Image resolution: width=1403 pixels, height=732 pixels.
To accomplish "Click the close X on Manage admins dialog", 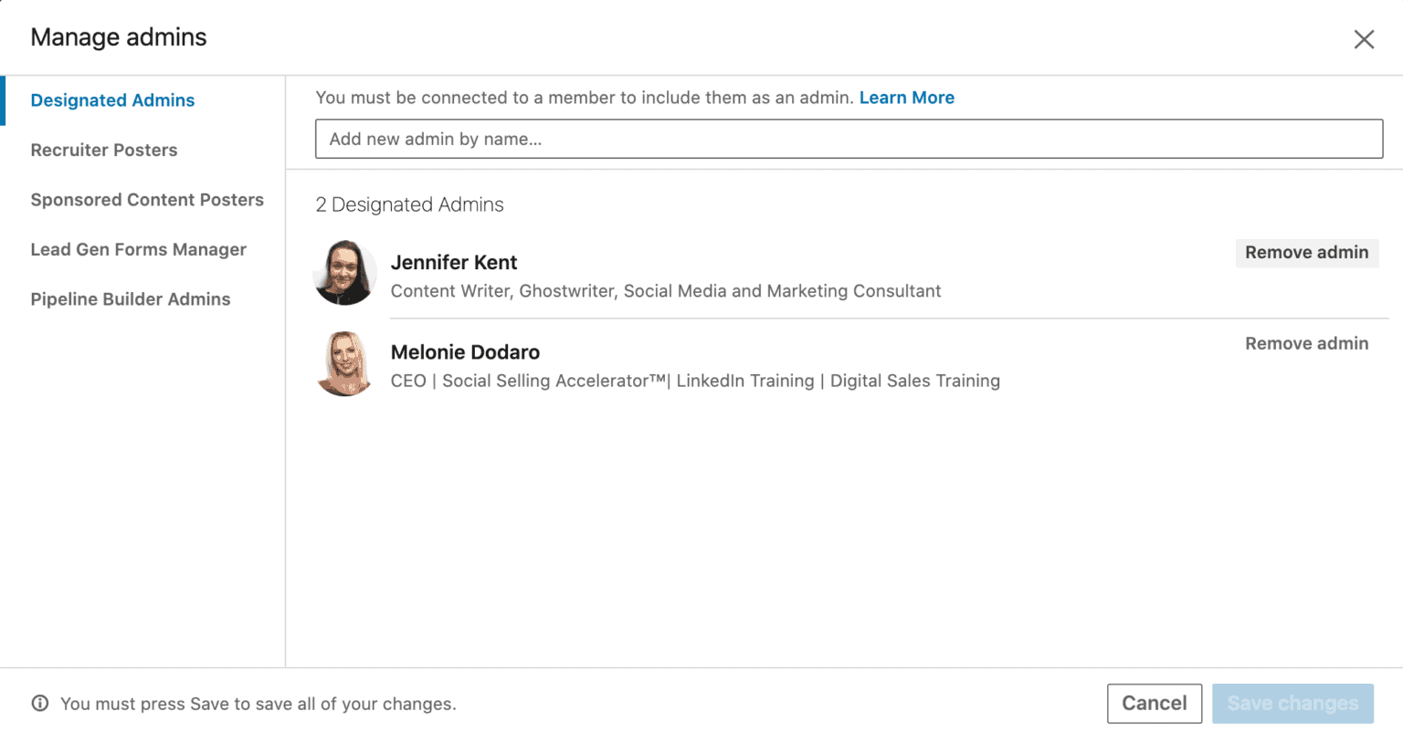I will (x=1364, y=39).
